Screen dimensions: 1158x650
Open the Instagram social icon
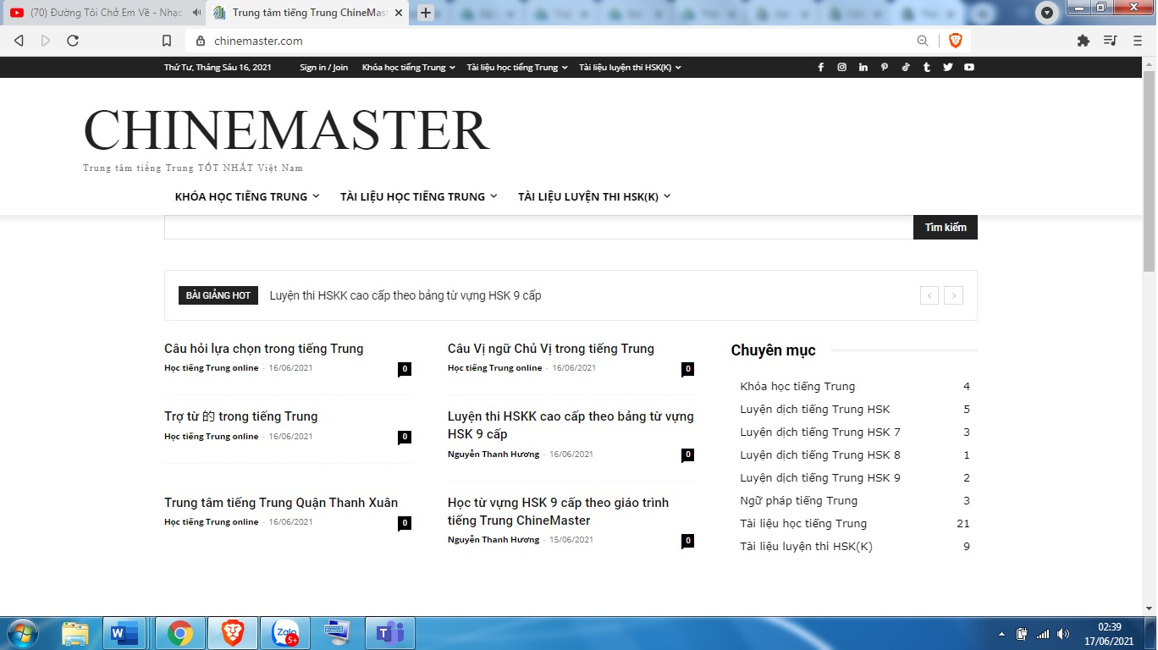coord(841,68)
